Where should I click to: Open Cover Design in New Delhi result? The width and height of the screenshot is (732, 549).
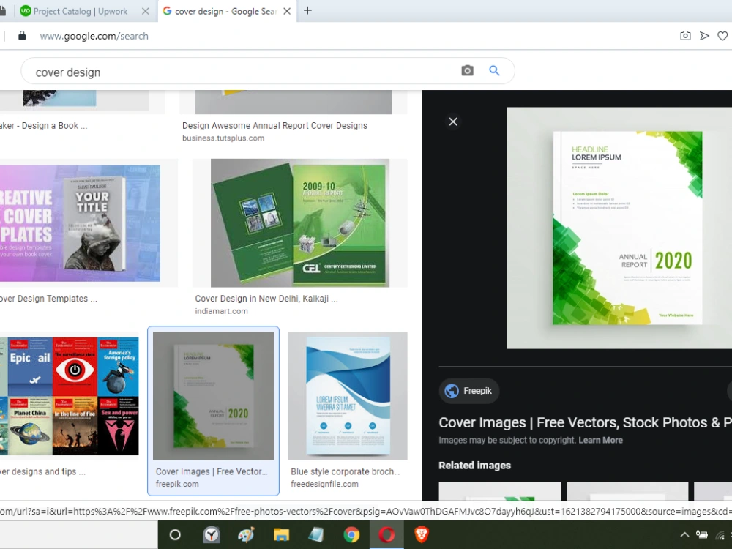266,299
